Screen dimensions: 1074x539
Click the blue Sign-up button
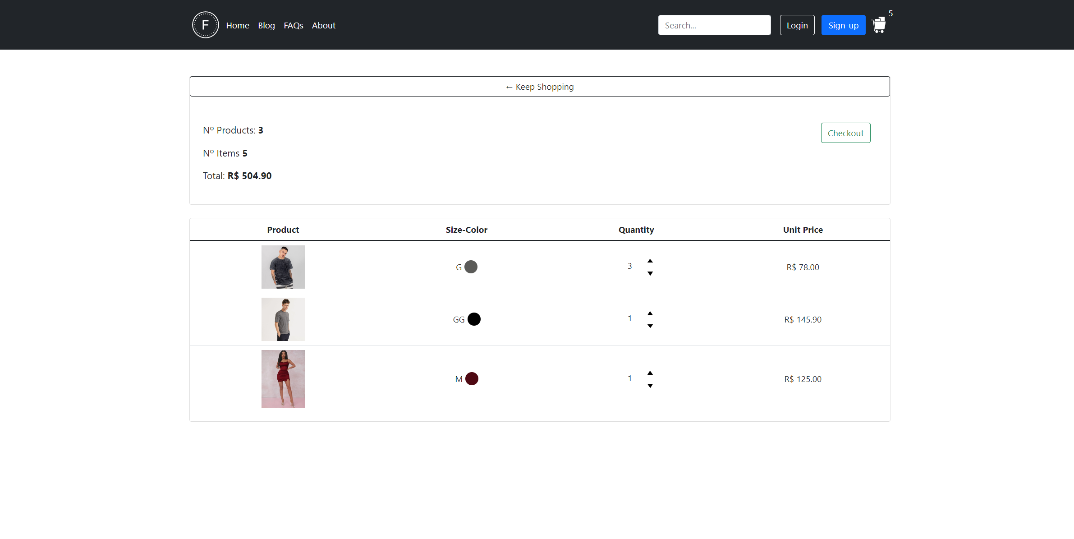(843, 25)
